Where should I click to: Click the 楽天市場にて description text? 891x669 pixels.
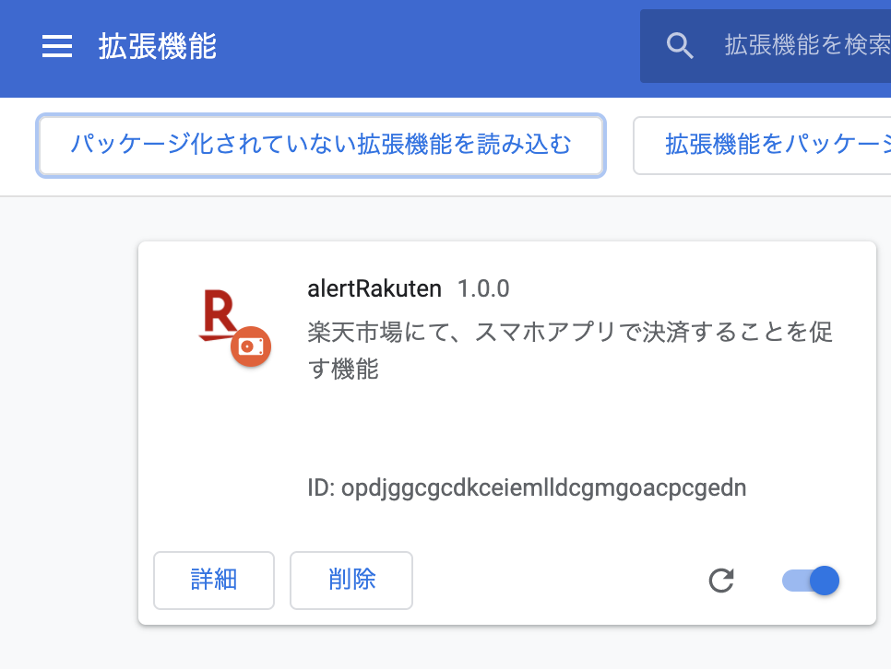tap(570, 350)
